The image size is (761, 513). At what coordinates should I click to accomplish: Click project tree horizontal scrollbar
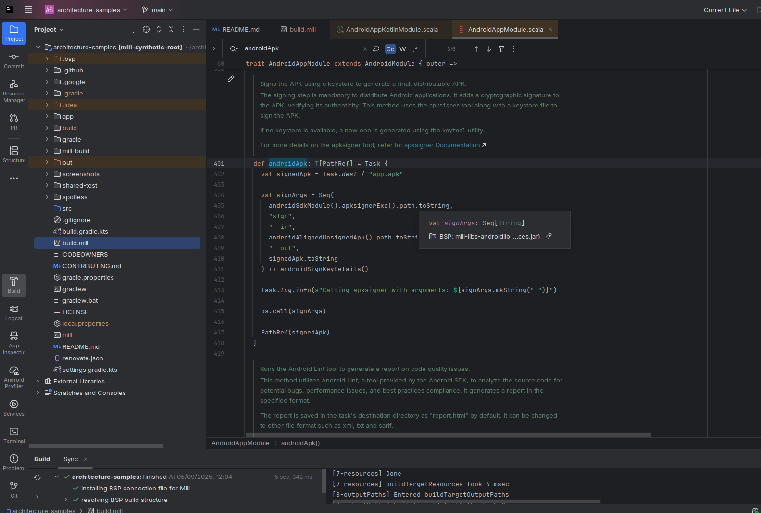[96, 446]
